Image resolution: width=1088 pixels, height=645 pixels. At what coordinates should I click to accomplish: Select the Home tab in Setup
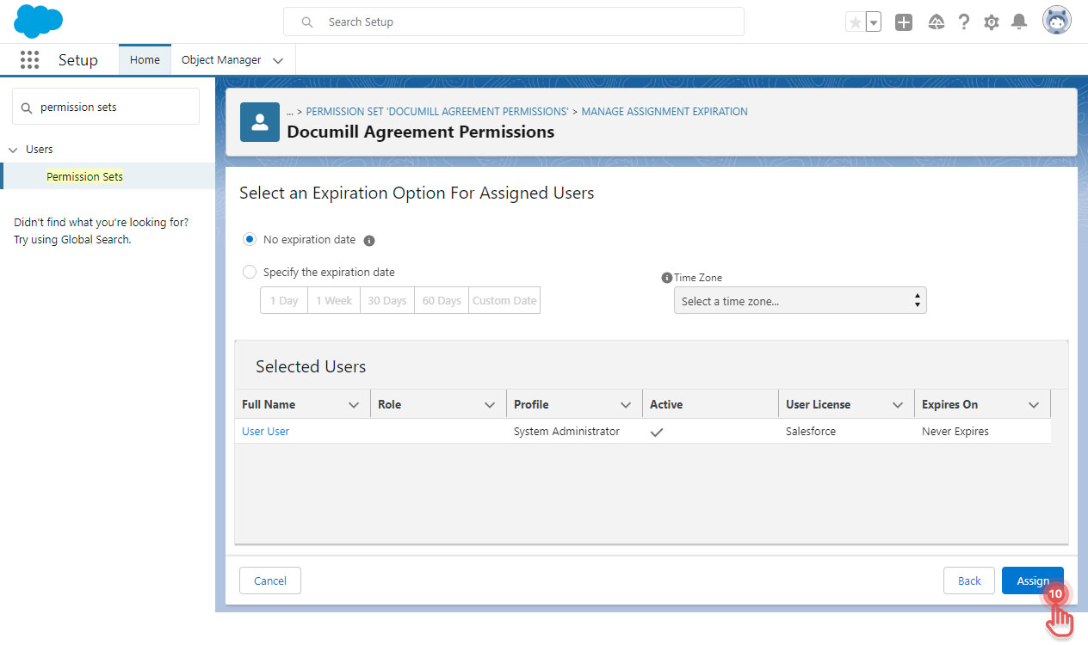click(x=144, y=59)
